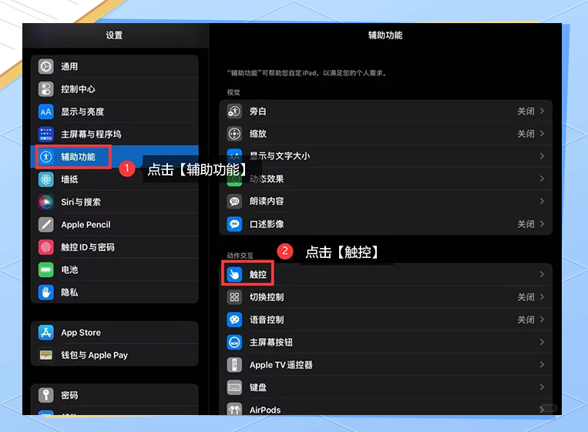Screen dimensions: 588x432
Task: Tap the 触控ID与密码 fingerprint icon
Action: point(45,247)
